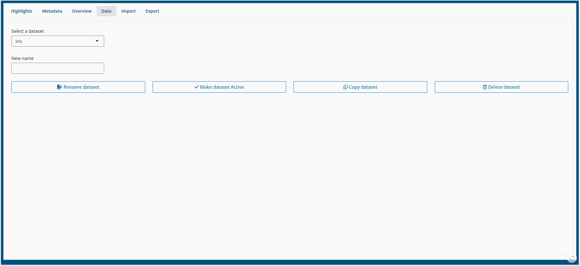The width and height of the screenshot is (580, 266).
Task: Click the pencil icon on Rename dataset
Action: (60, 87)
